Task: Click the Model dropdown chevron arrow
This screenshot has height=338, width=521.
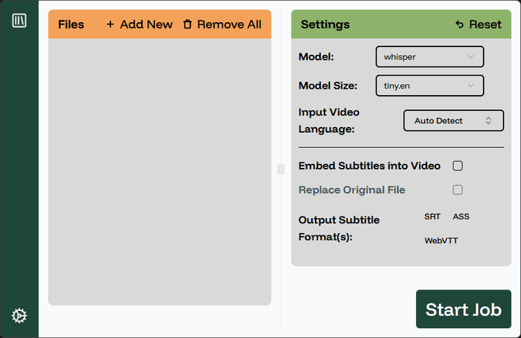Action: [471, 57]
